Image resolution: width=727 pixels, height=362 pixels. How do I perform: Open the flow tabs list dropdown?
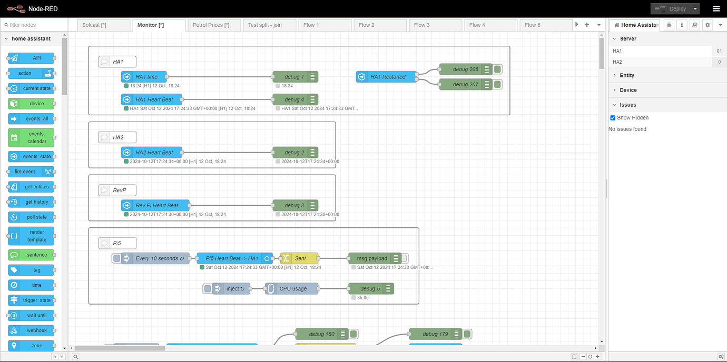(x=599, y=25)
